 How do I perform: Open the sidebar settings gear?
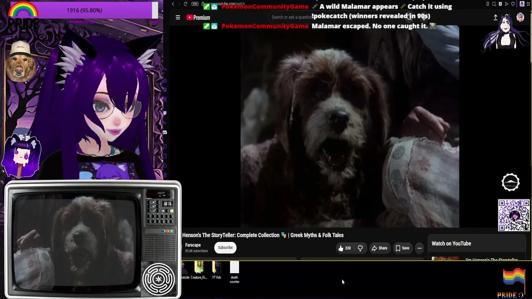(165, 175)
